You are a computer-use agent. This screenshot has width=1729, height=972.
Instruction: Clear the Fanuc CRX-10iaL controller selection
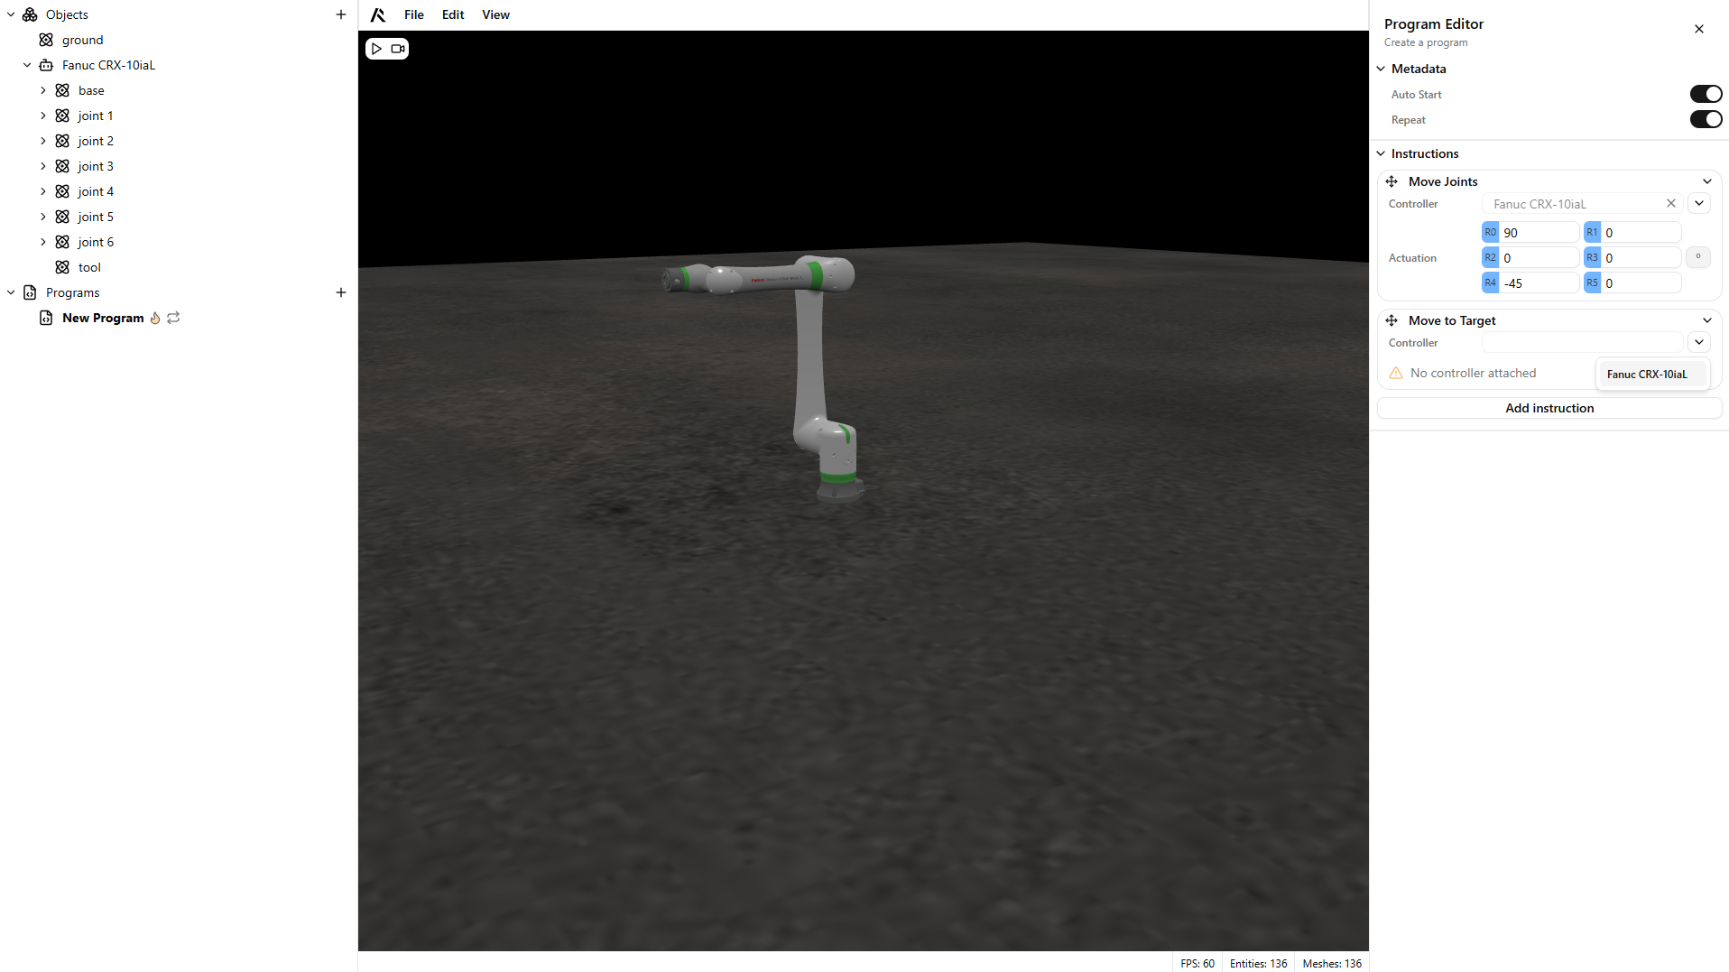click(1670, 204)
